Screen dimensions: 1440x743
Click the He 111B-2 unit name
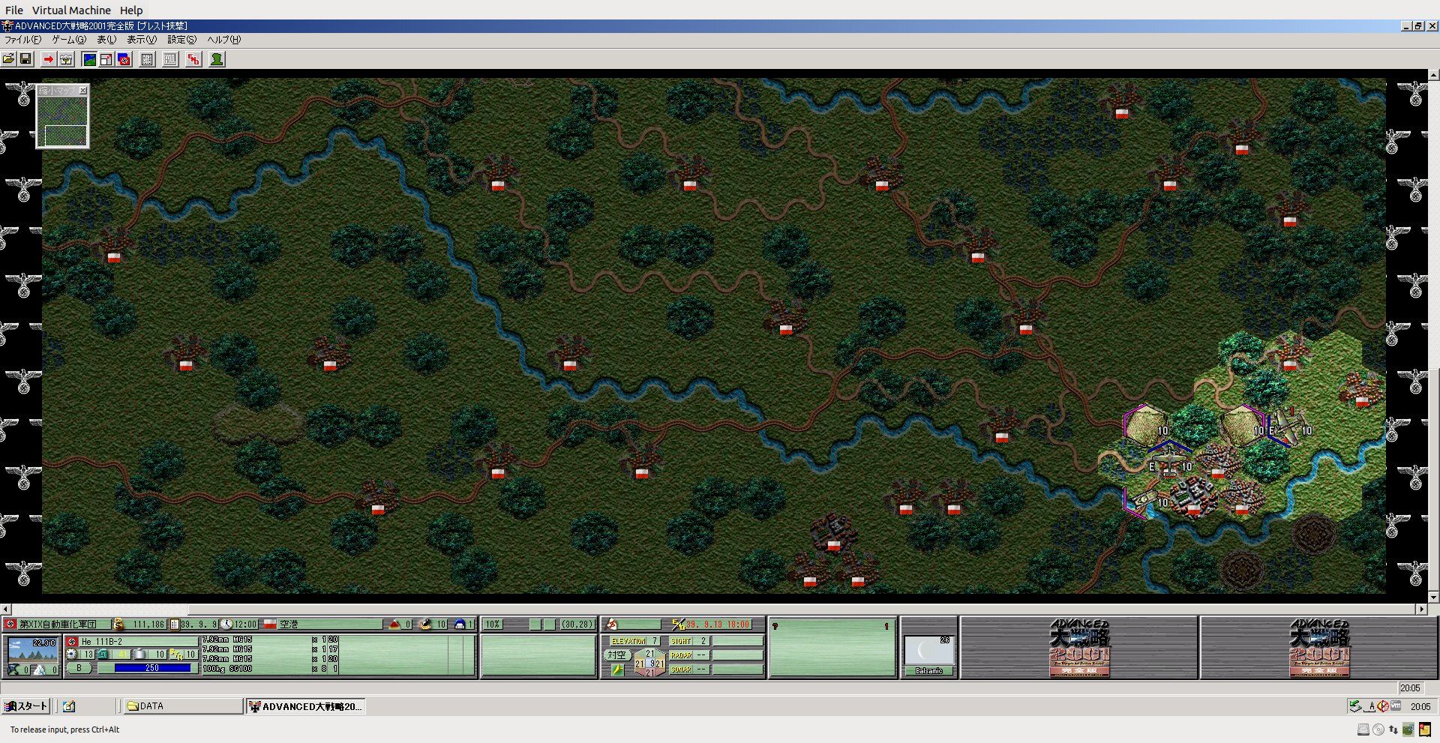click(x=101, y=642)
